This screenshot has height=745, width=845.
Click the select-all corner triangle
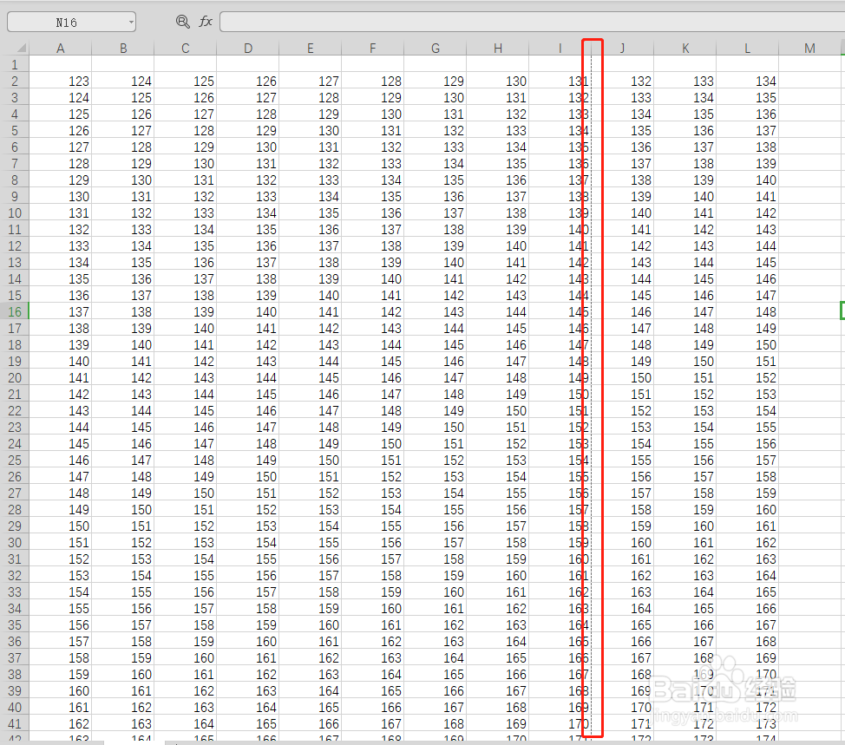coord(21,48)
